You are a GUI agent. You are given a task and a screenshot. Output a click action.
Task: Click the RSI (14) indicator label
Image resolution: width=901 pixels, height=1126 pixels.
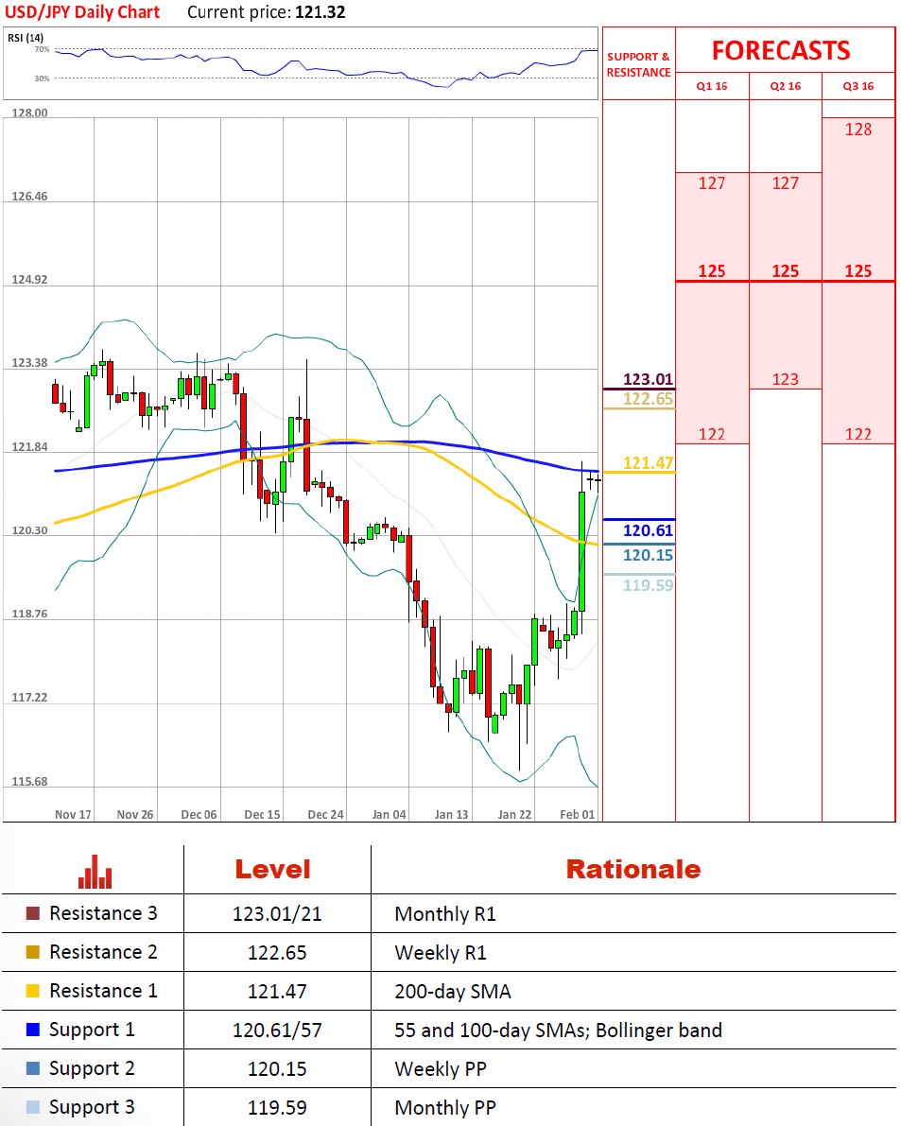(x=26, y=37)
